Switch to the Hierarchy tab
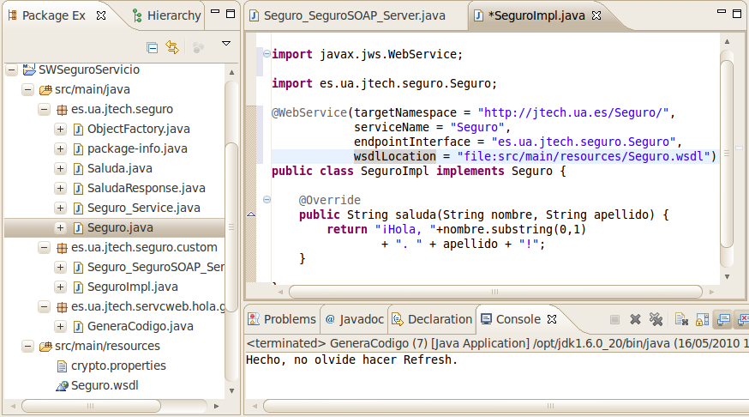Image resolution: width=749 pixels, height=417 pixels. (167, 15)
